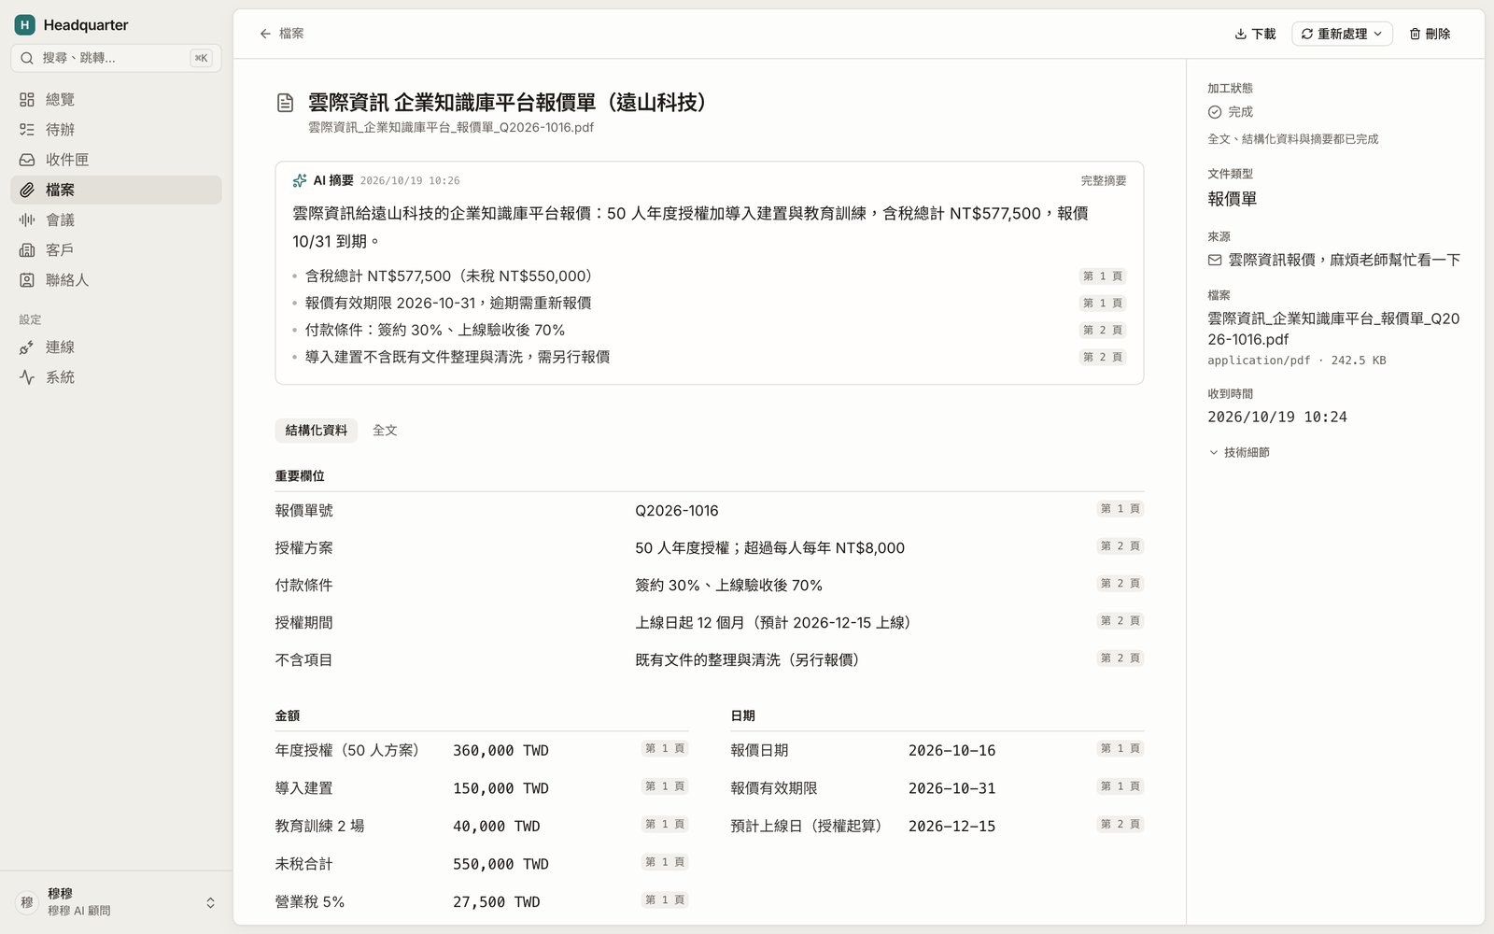Screen dimensions: 1494x934
Task: Click the download icon beside 下載
Action: pos(1241,34)
